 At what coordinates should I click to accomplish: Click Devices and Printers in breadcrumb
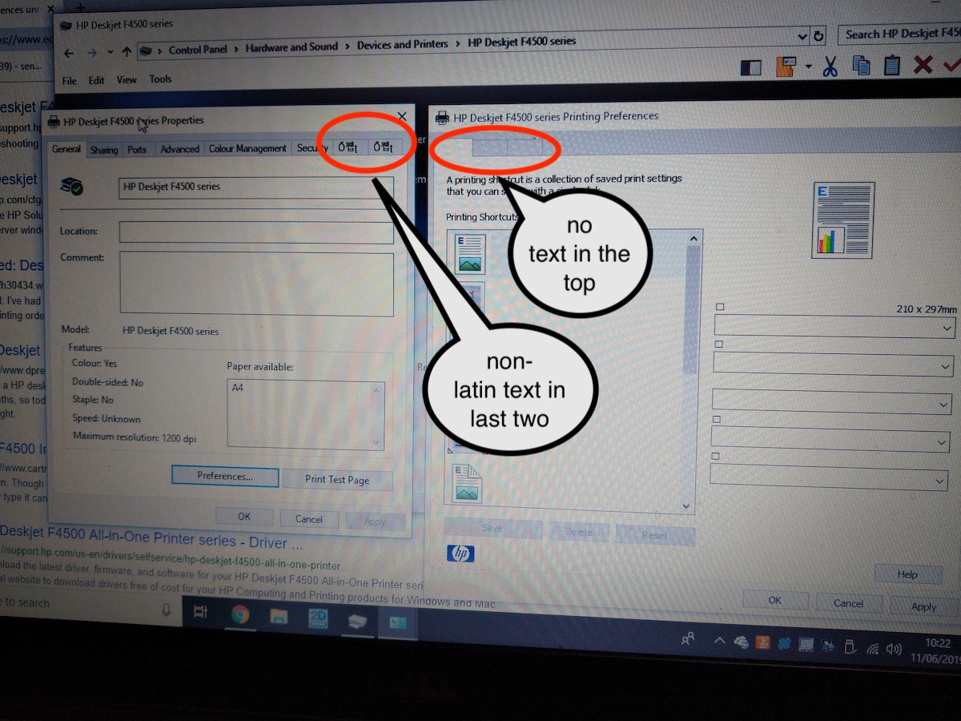point(402,44)
